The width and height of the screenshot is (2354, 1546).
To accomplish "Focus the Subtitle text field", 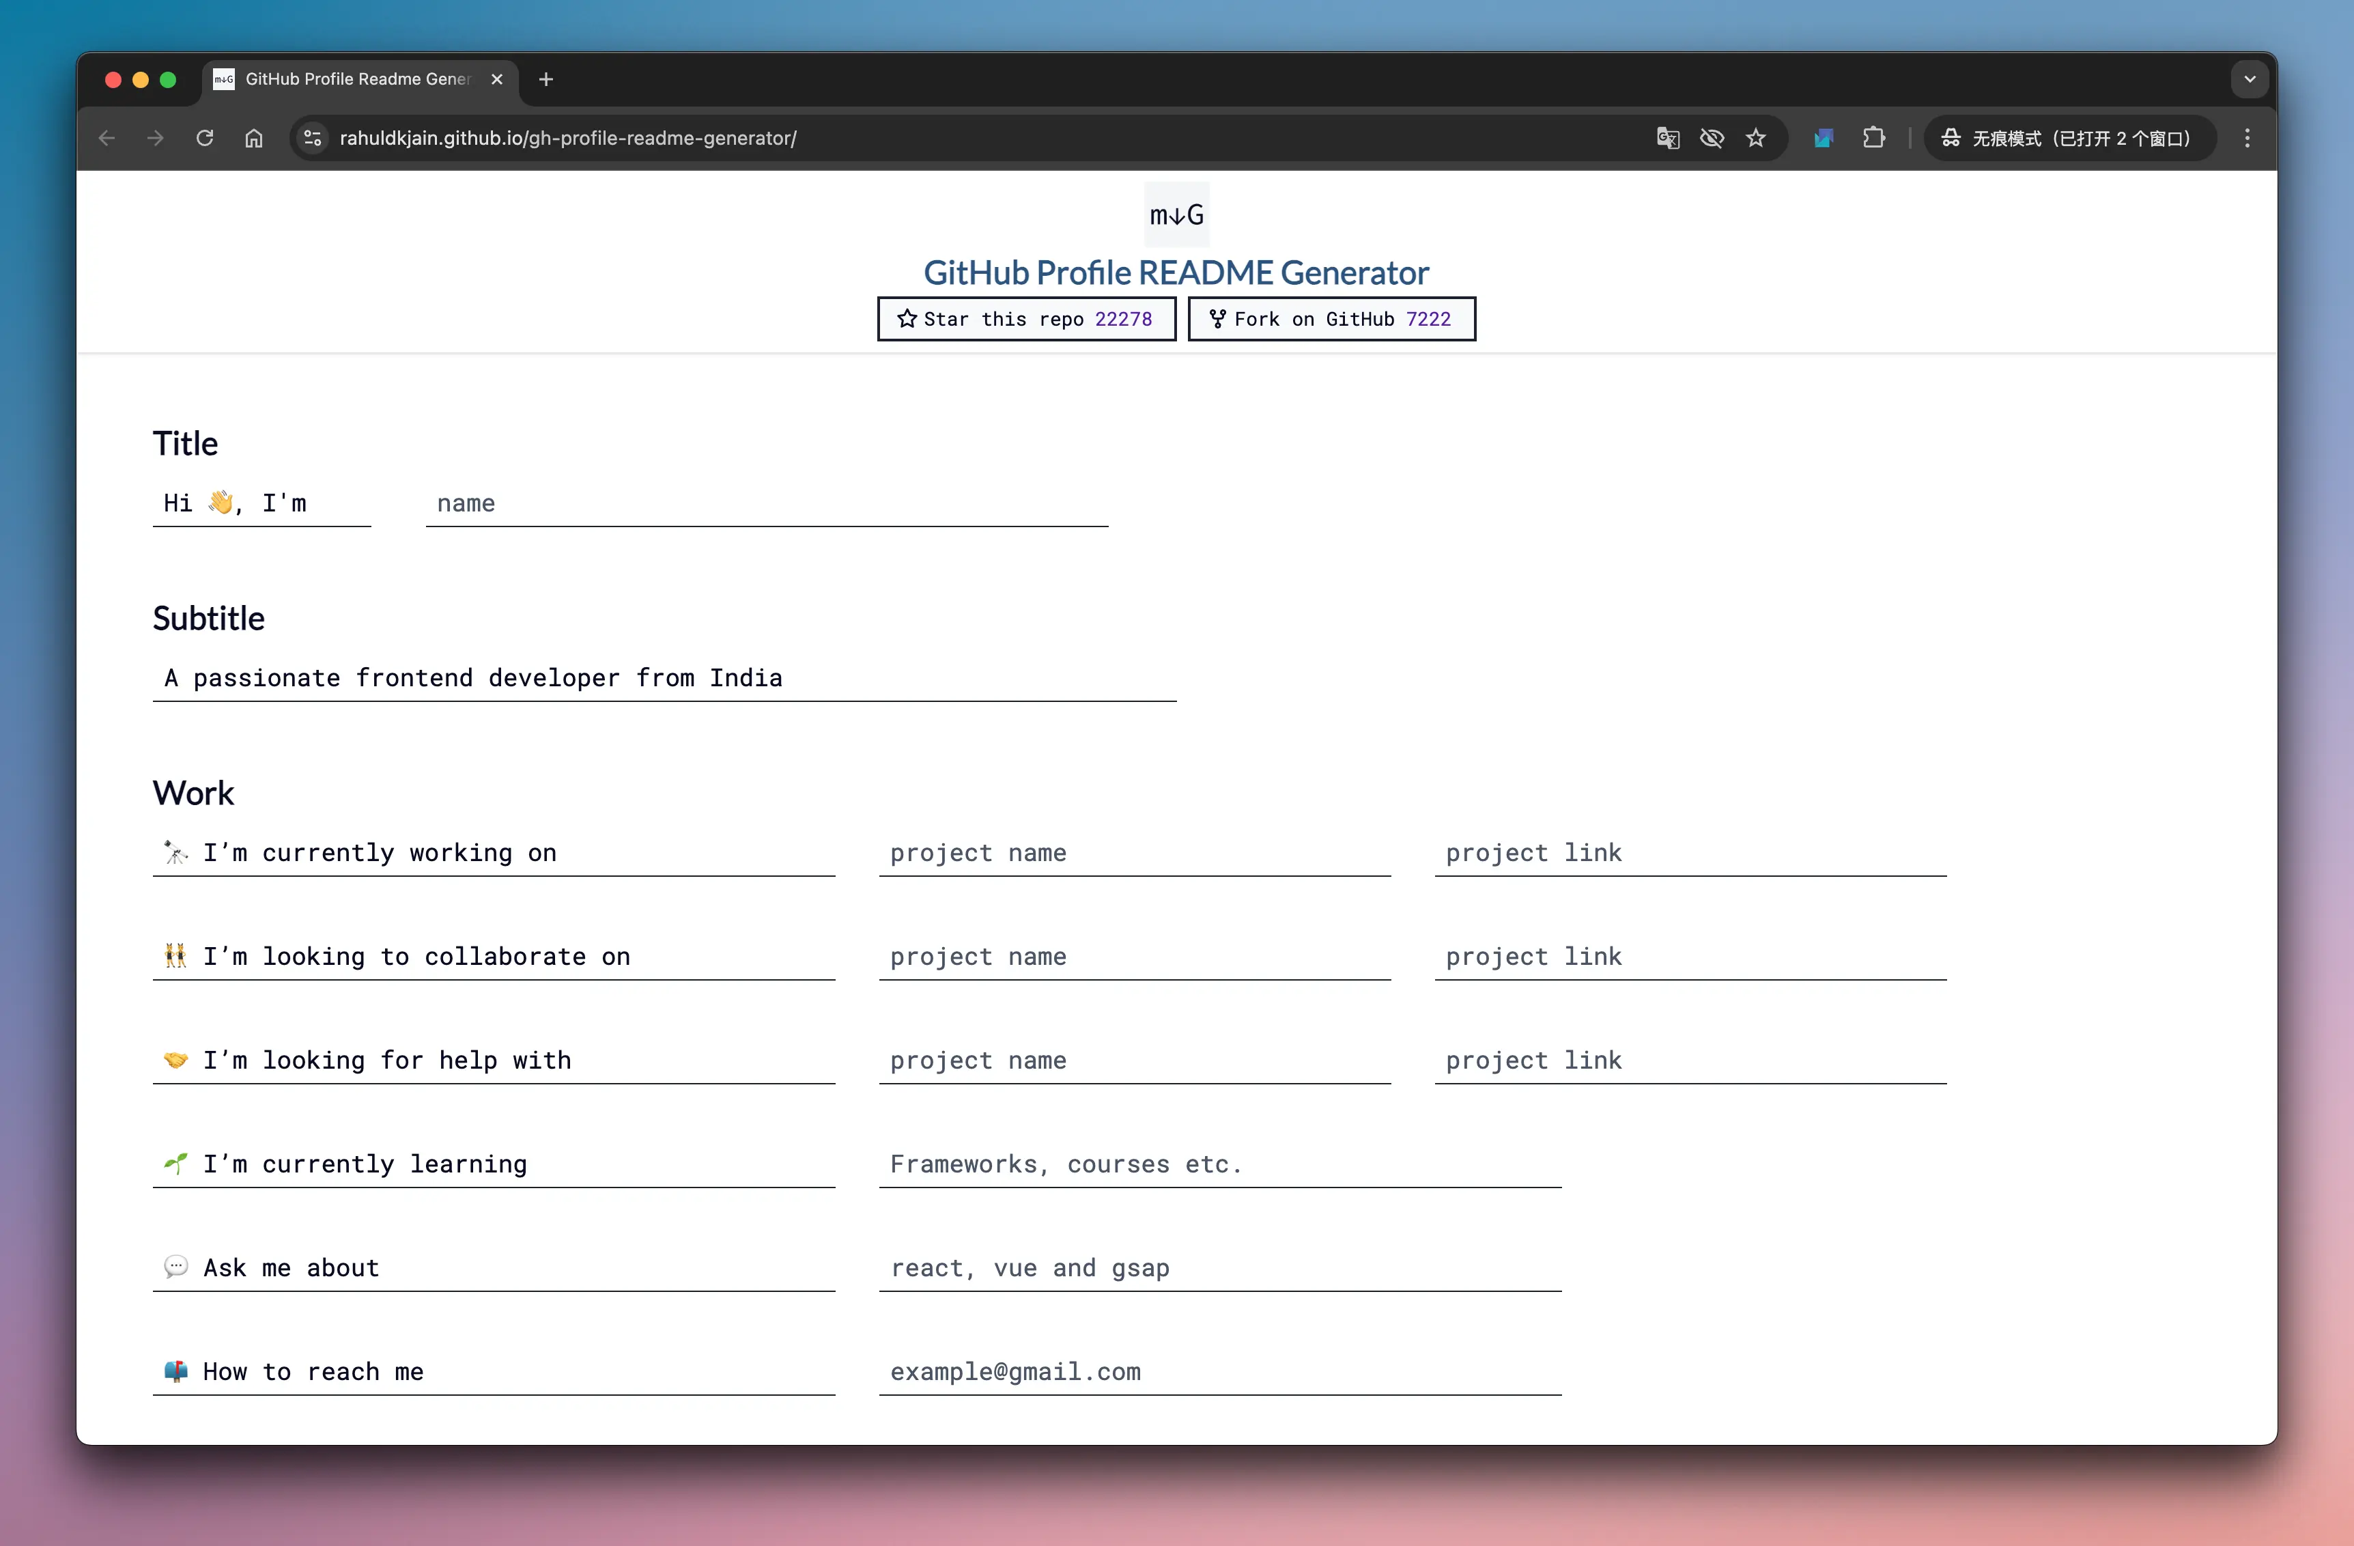I will click(x=664, y=679).
